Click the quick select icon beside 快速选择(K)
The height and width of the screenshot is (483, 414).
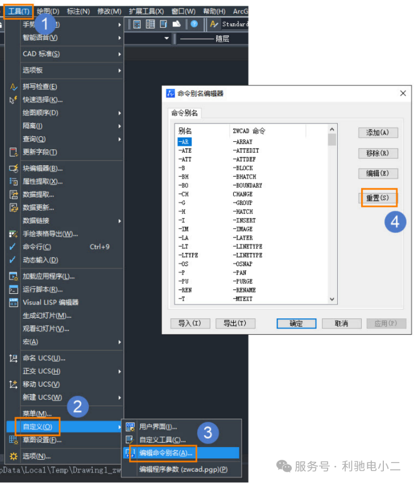[13, 100]
